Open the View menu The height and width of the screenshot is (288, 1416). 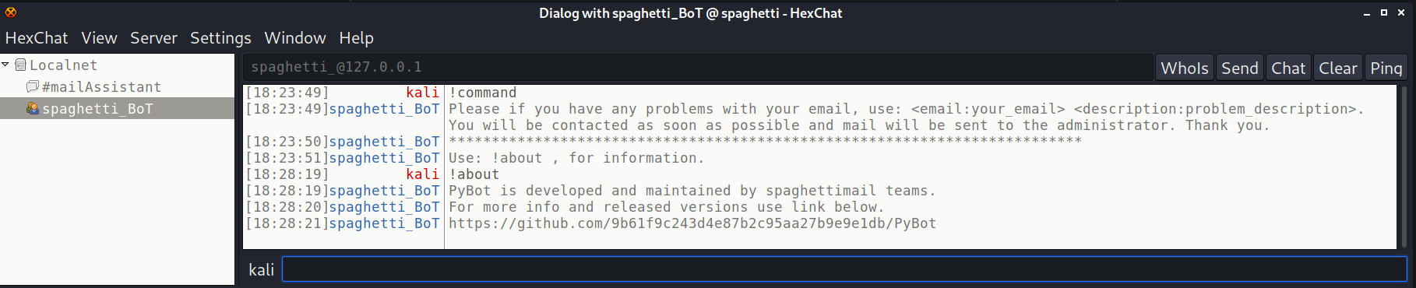click(99, 38)
